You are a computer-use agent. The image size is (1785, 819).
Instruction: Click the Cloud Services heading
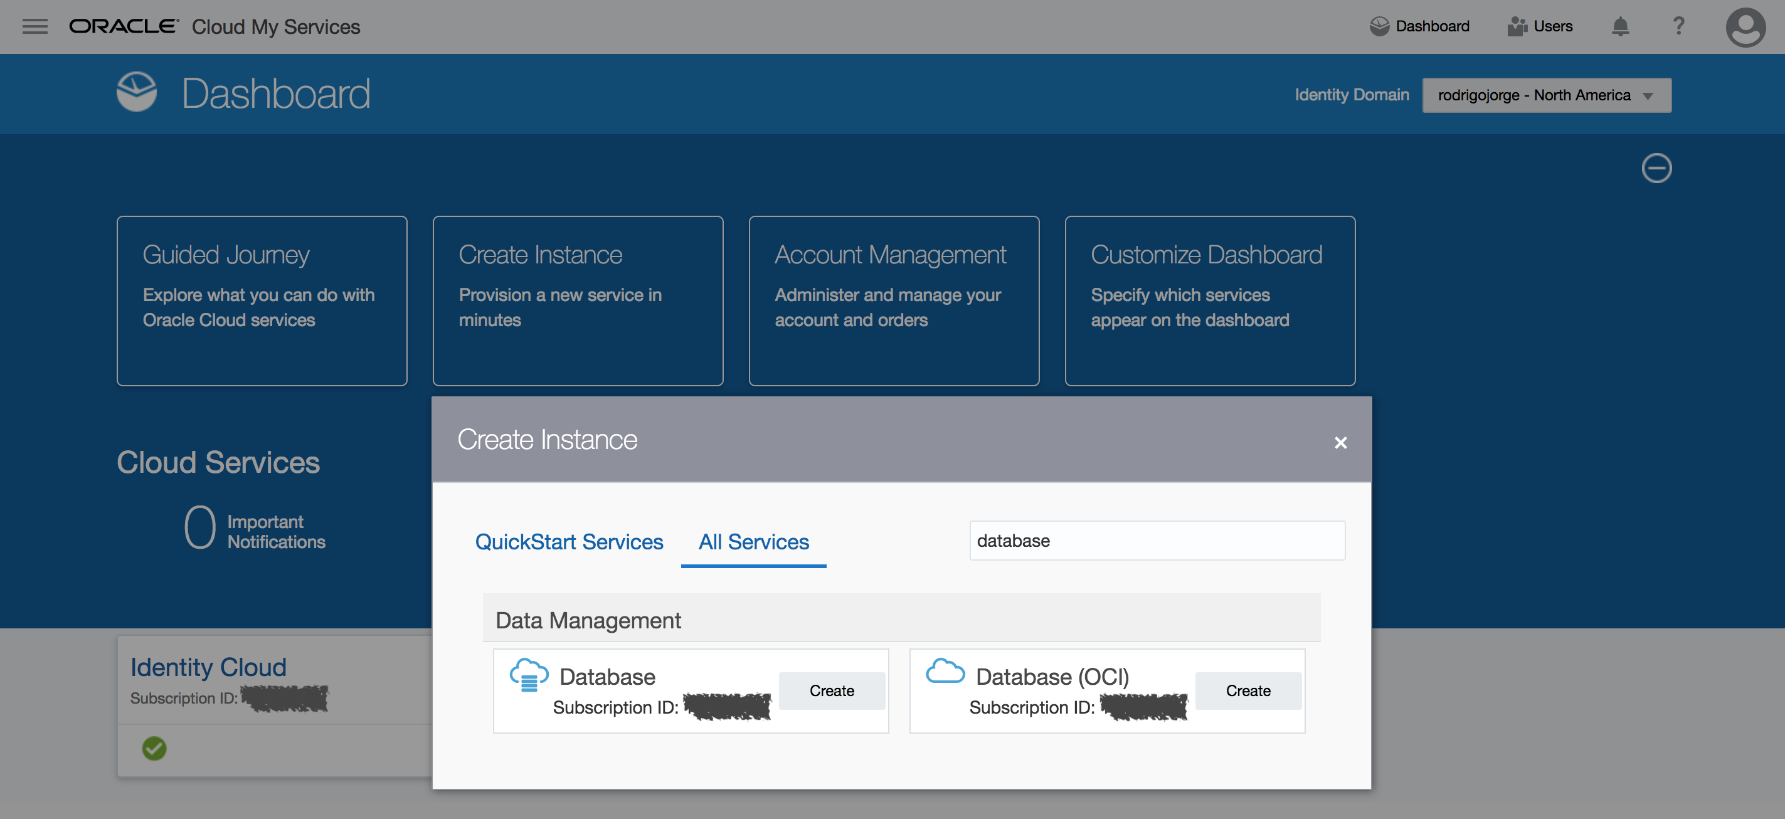pyautogui.click(x=218, y=462)
